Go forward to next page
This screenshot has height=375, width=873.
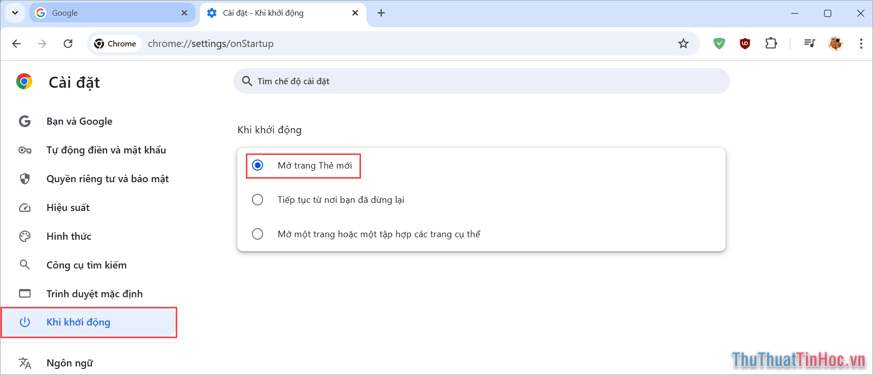42,44
